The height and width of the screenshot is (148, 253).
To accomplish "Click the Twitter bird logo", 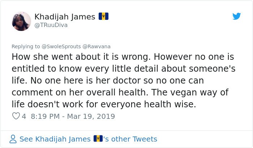I will [x=236, y=16].
